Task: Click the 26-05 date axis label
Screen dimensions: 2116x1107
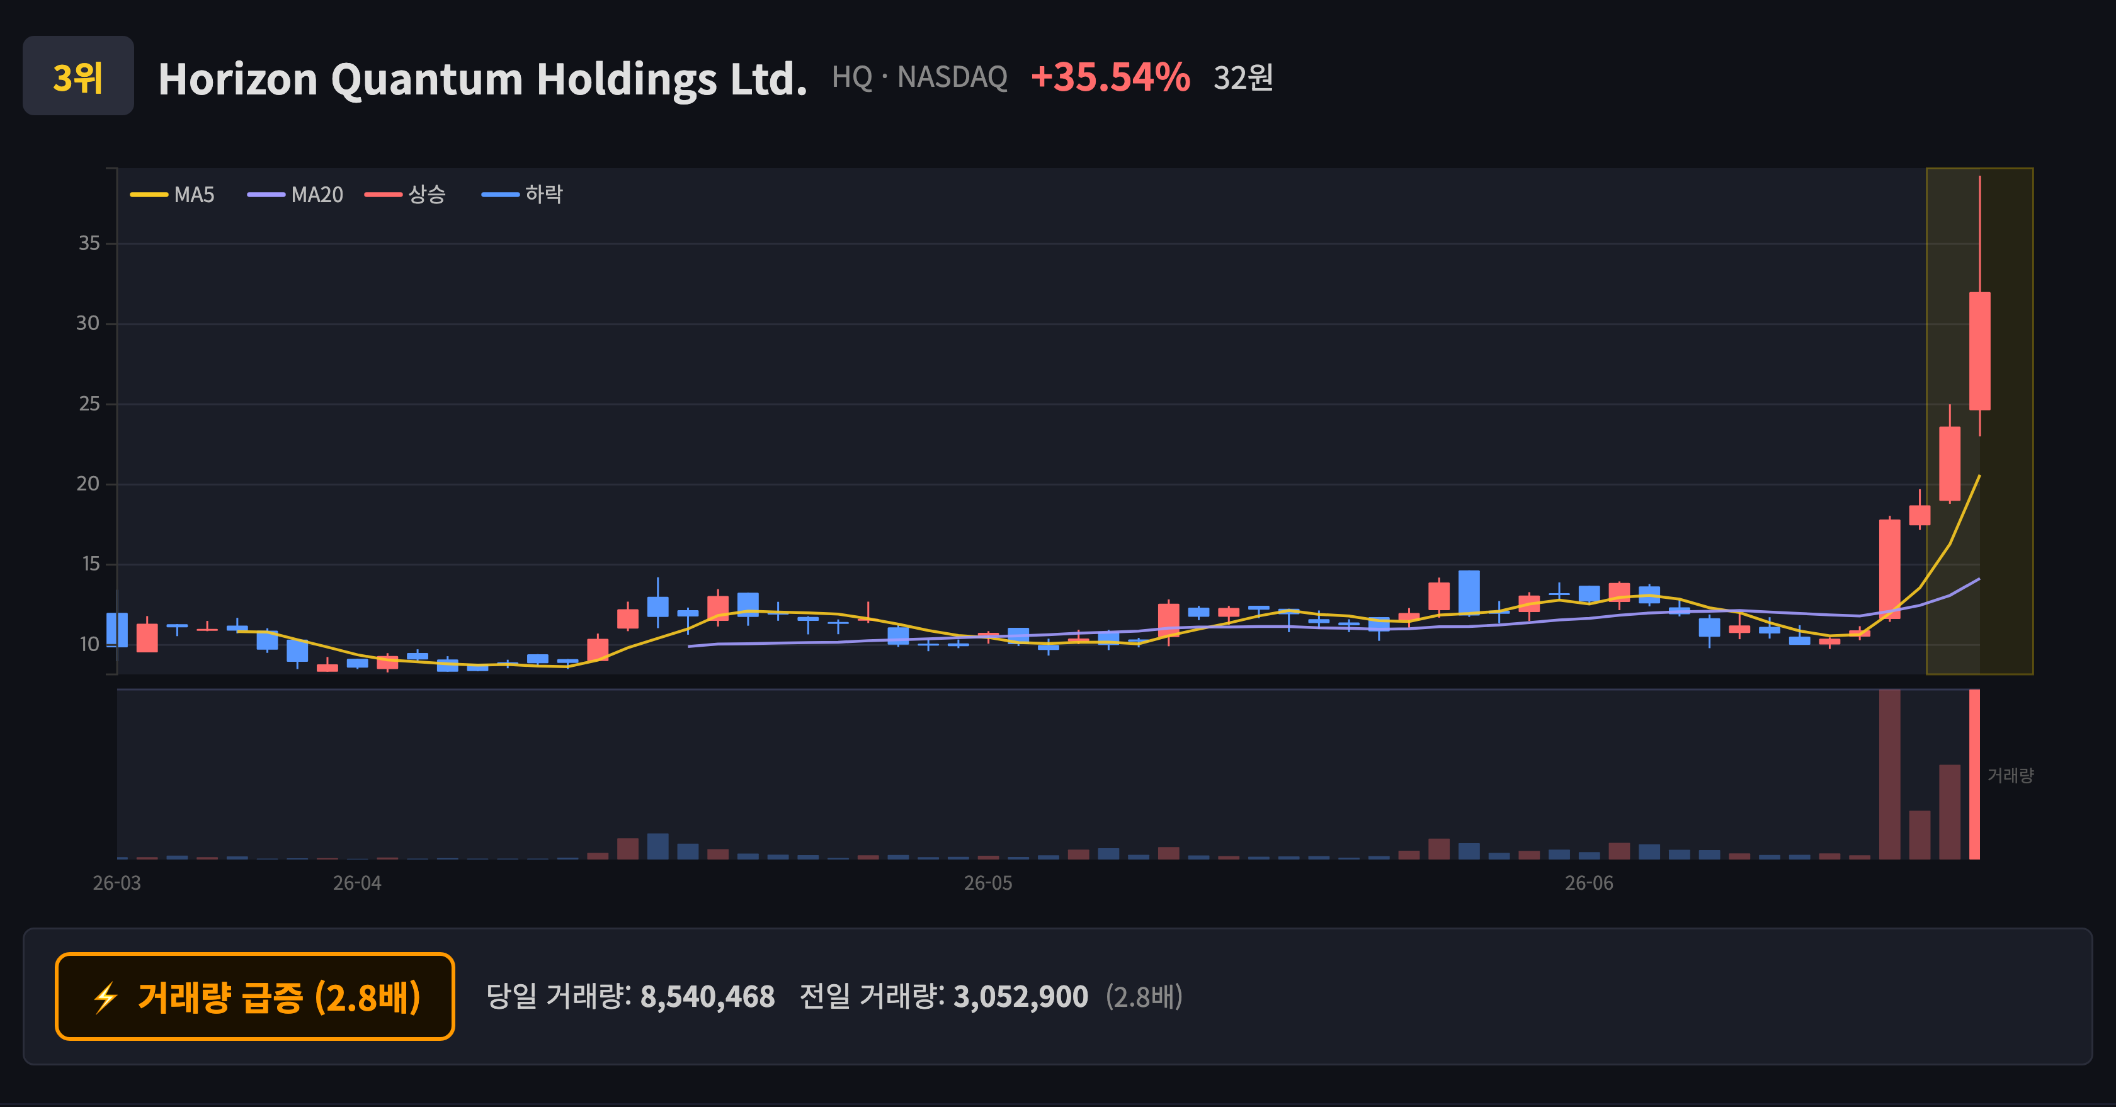Action: (987, 883)
